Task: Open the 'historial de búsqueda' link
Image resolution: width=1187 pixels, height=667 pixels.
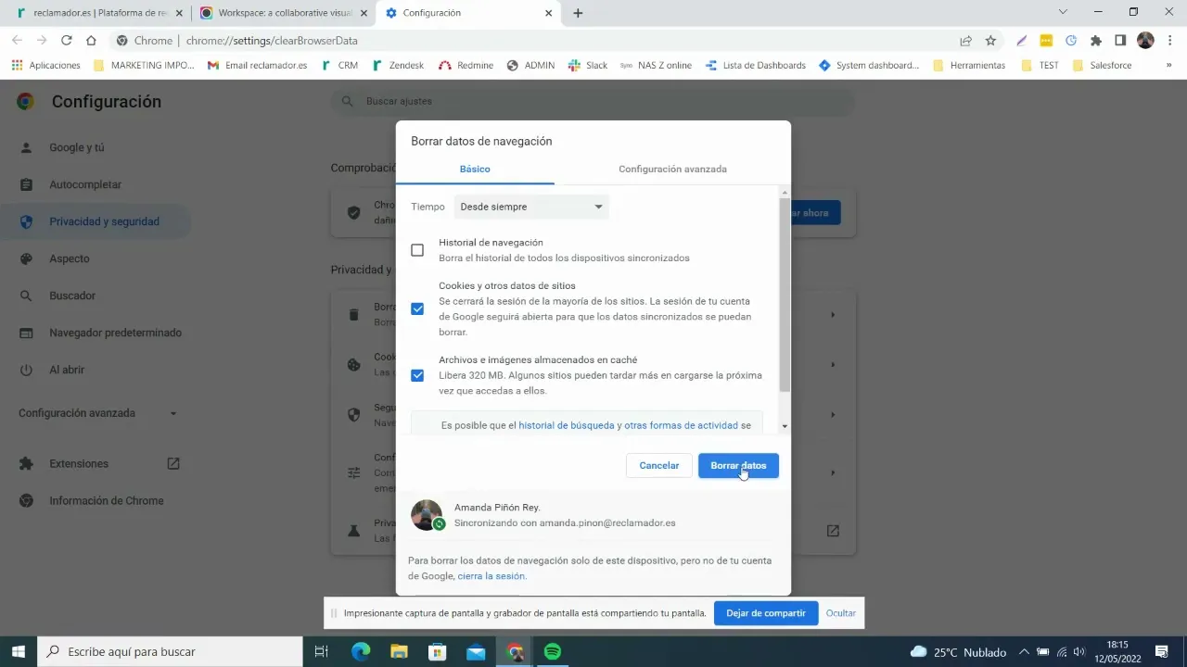Action: coord(567,425)
